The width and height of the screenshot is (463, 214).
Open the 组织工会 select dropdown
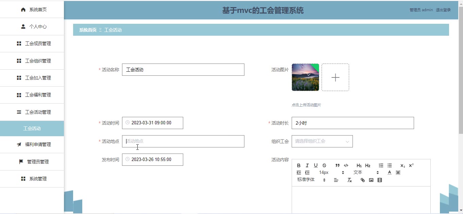(x=322, y=141)
